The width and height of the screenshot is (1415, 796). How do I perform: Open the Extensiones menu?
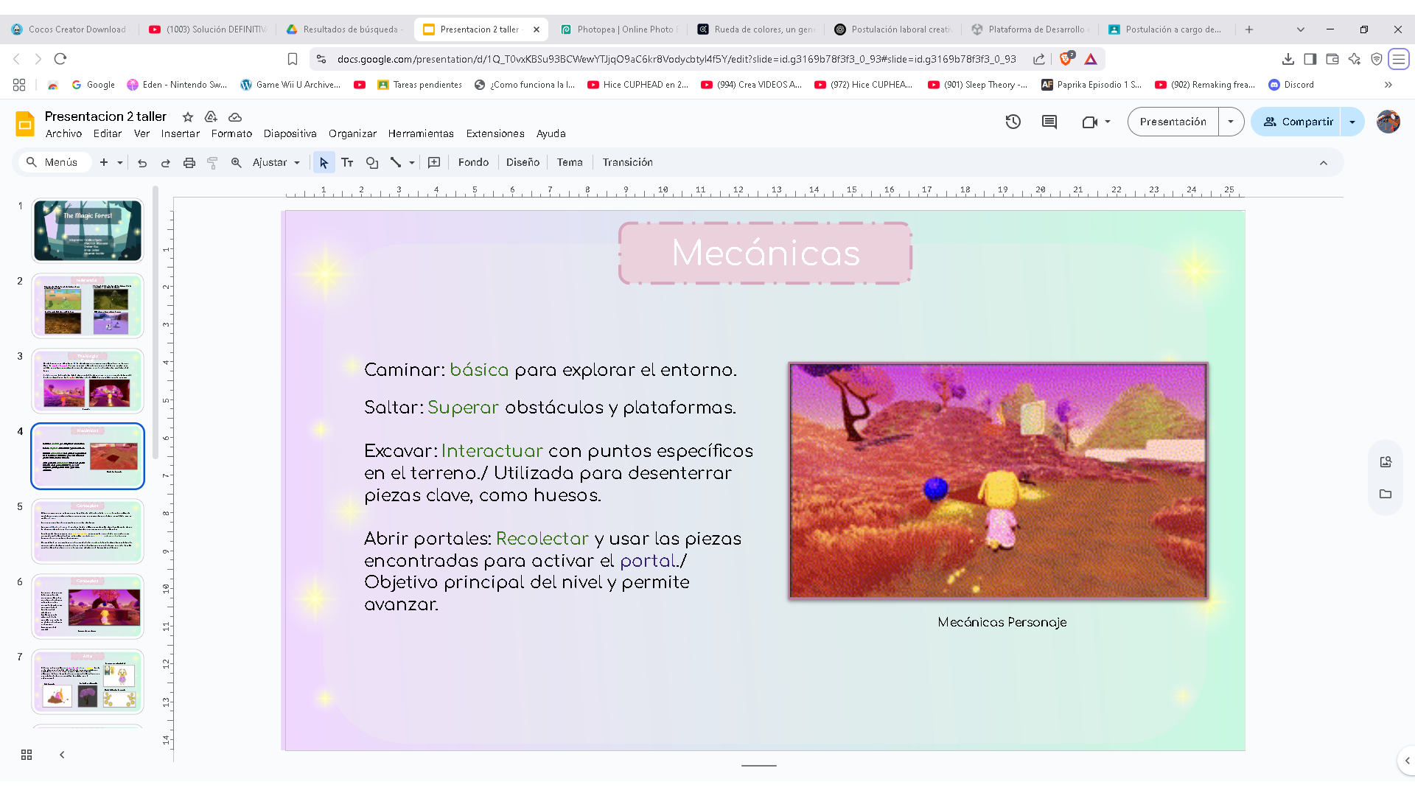pyautogui.click(x=495, y=133)
